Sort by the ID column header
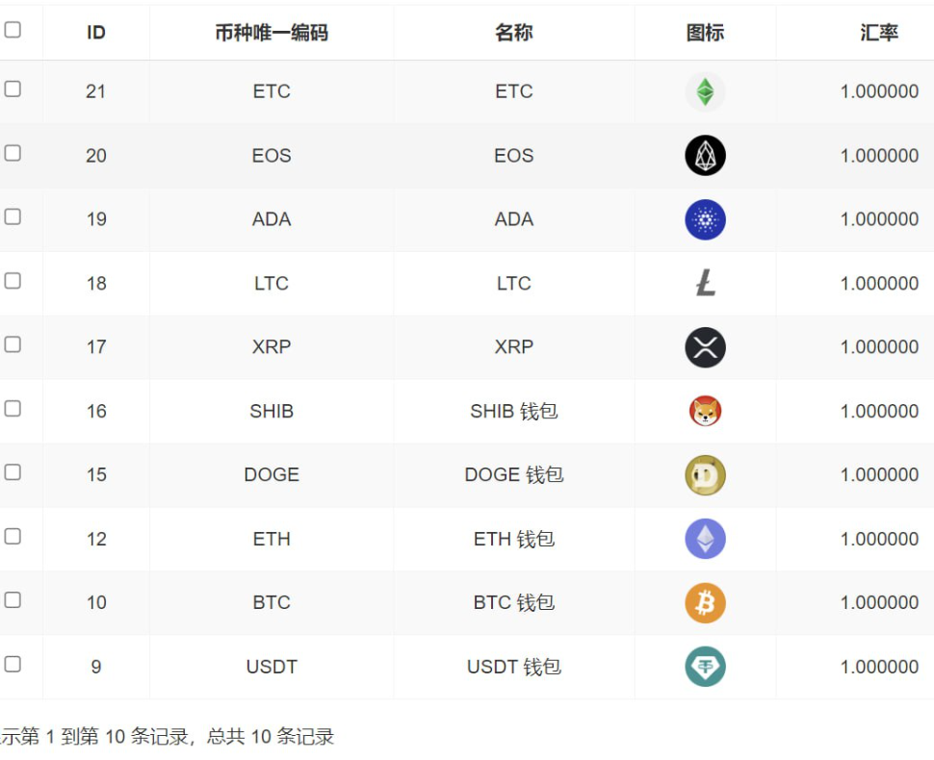 tap(96, 33)
